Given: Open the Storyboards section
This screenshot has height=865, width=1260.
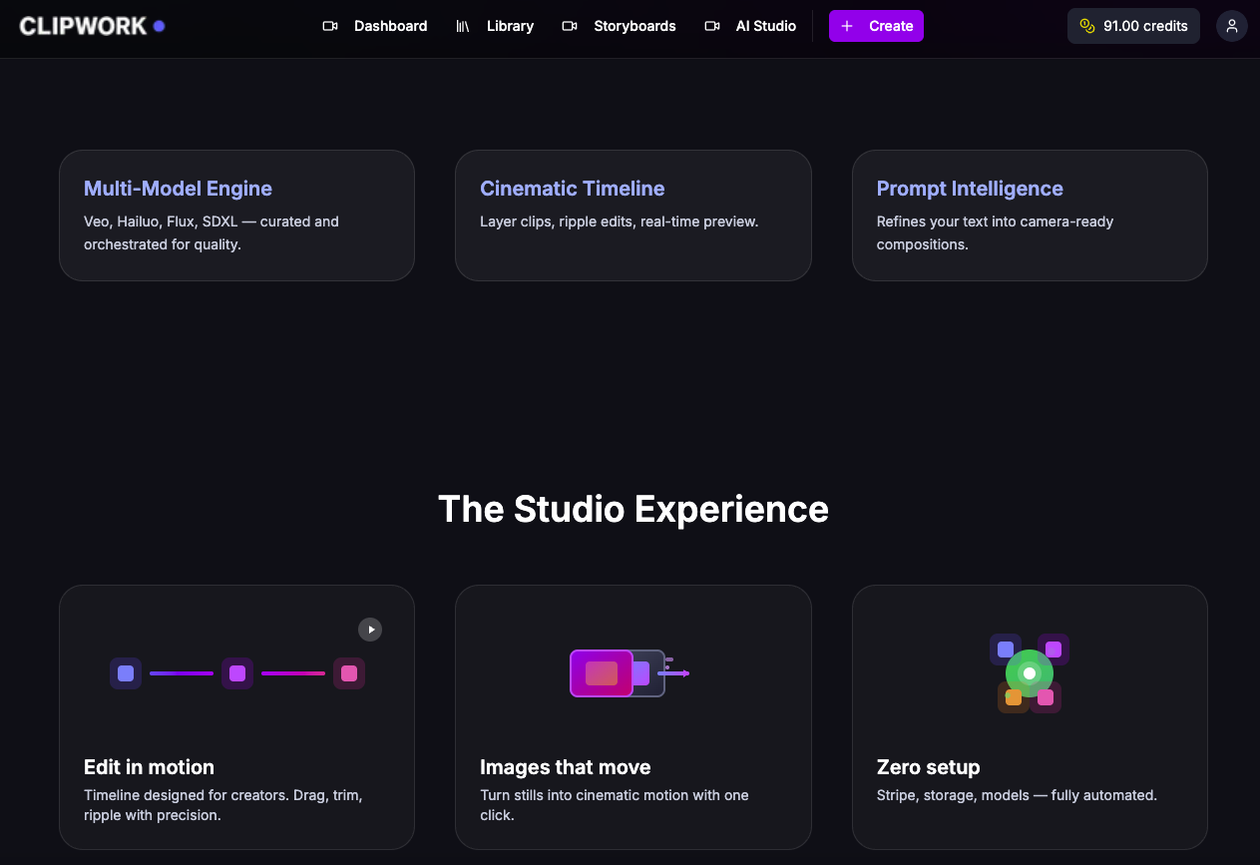Looking at the screenshot, I should 634,26.
